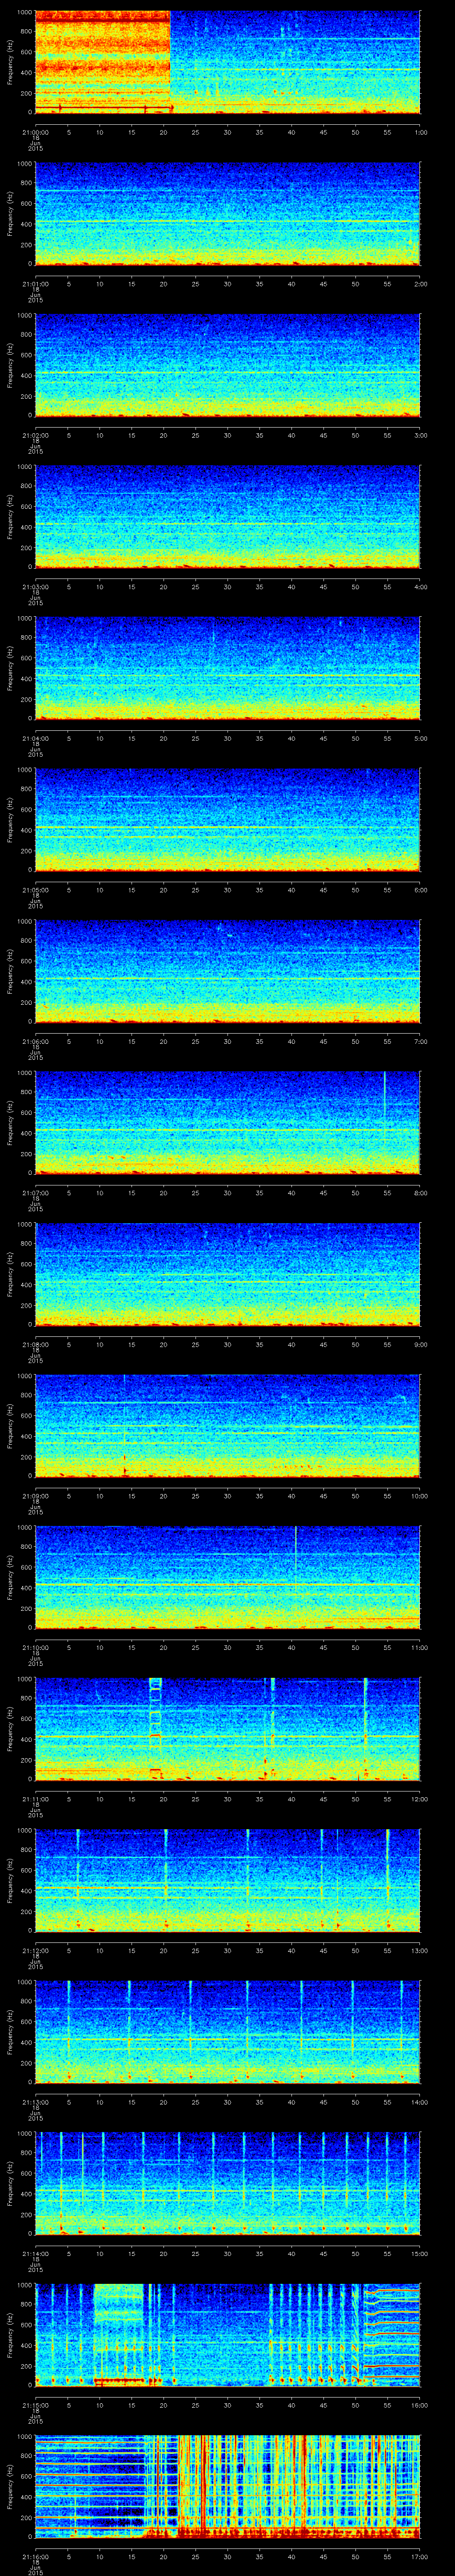Click the spectrogram panel starting at 21:15:00
Screen dimensions: 455x2576
(228, 2335)
